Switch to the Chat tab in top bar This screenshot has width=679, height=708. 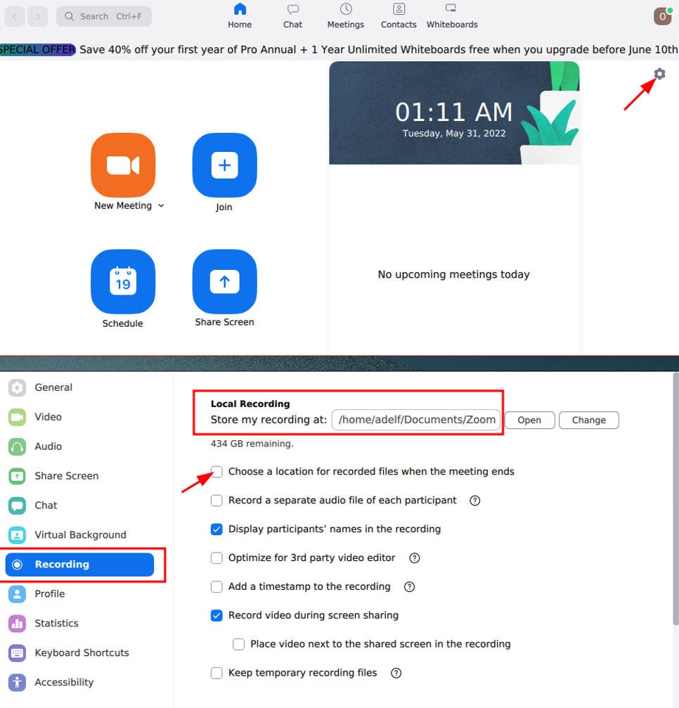[293, 16]
